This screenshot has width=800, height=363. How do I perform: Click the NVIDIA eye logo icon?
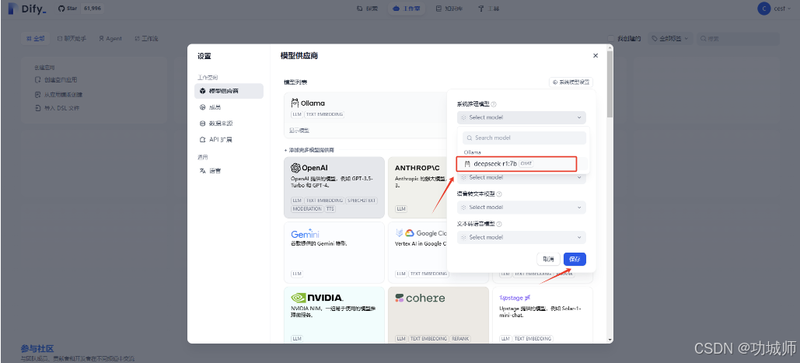(298, 298)
